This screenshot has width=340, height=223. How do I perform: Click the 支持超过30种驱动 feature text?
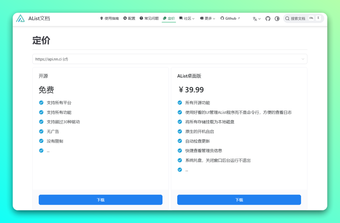pos(63,122)
